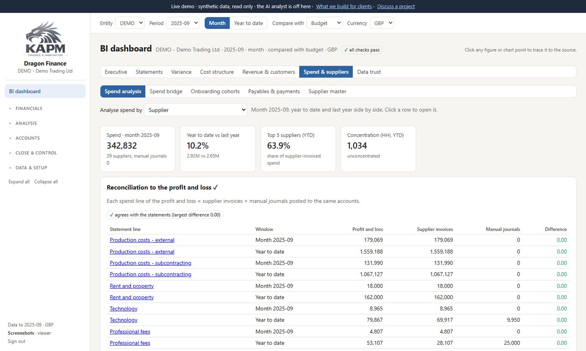Switch view to Year to date
Screen dimensions: 586x351
(x=249, y=23)
